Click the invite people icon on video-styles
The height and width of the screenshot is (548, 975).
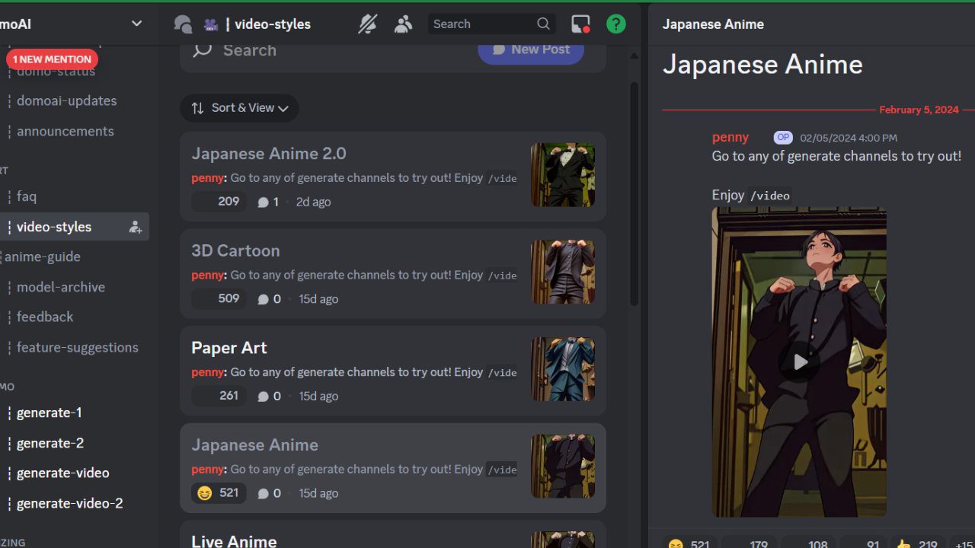point(136,227)
